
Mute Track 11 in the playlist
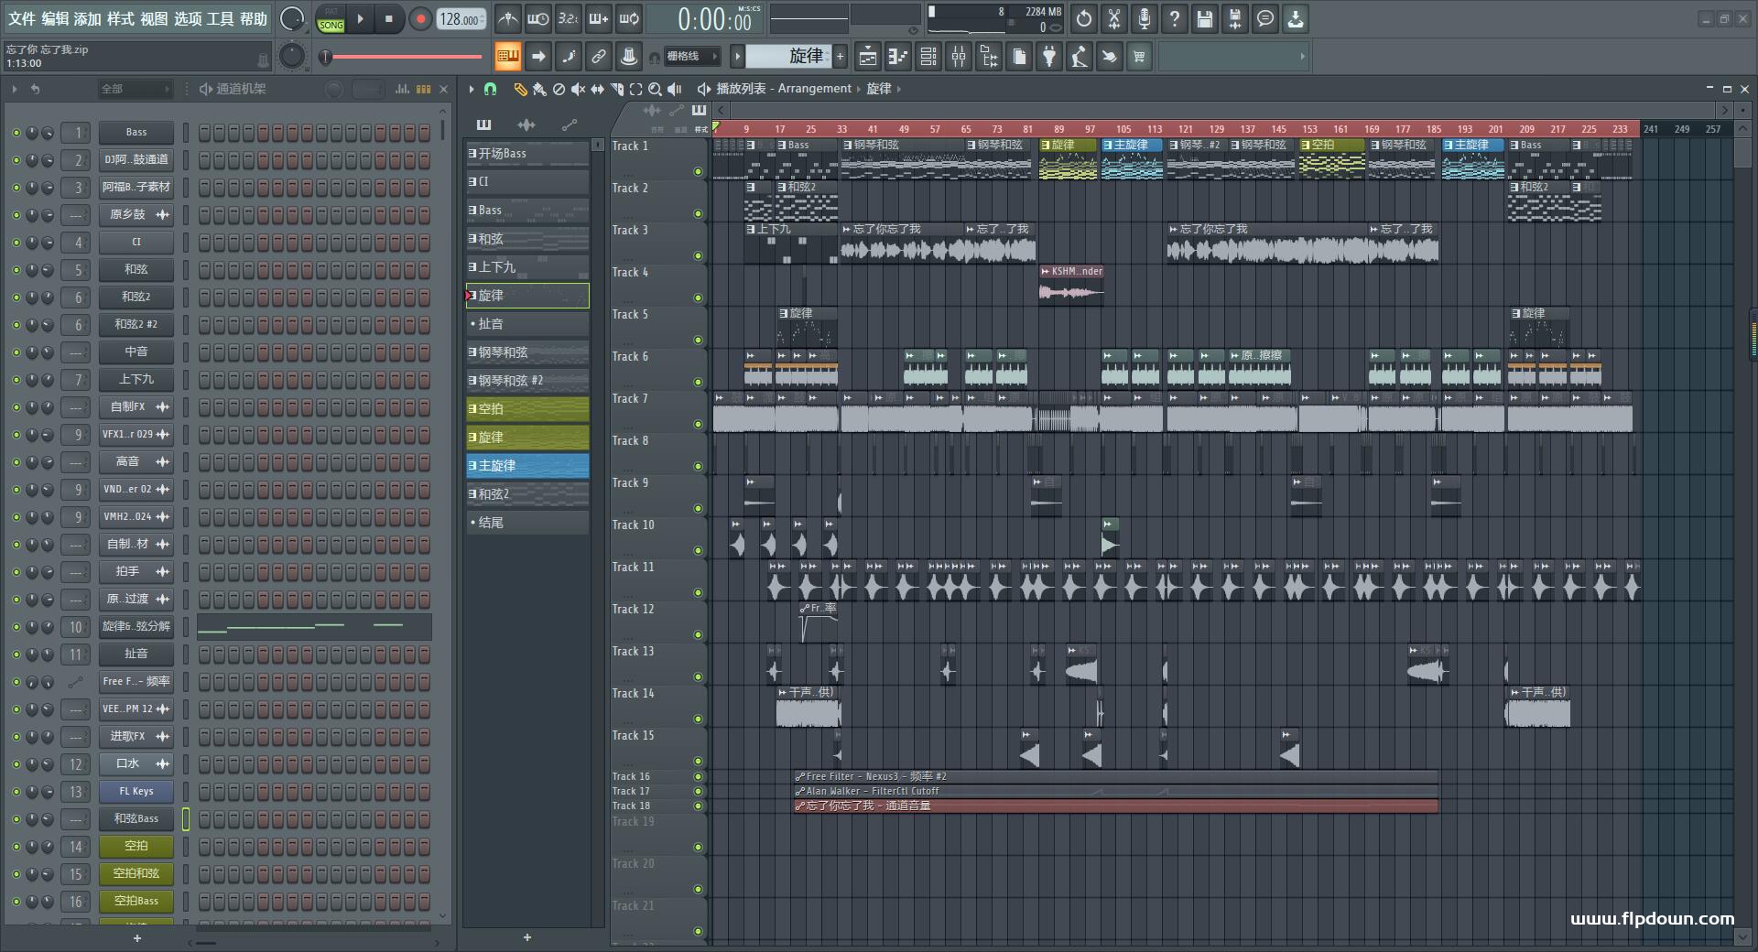point(698,592)
